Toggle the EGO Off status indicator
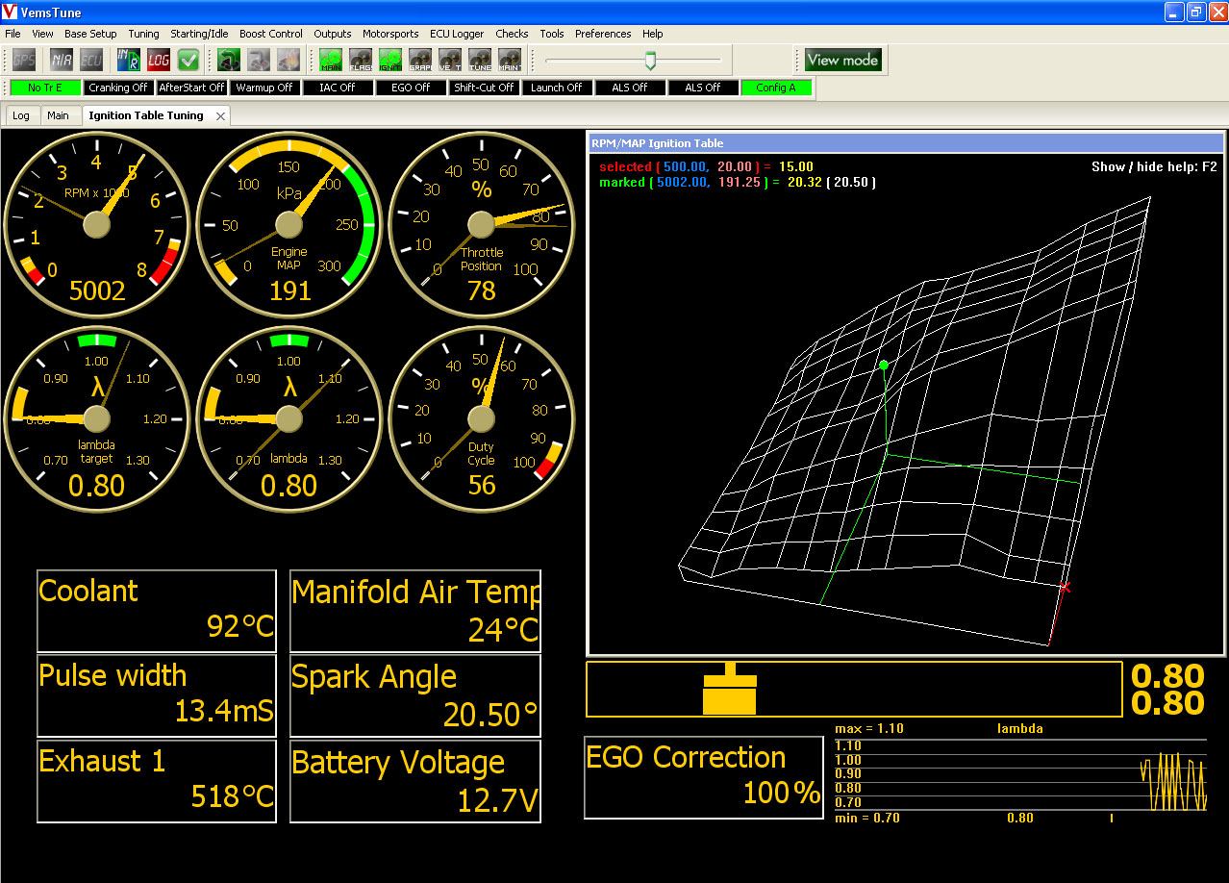 pyautogui.click(x=411, y=88)
